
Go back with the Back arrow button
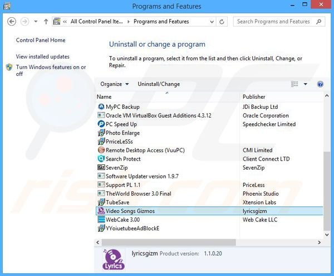(12, 22)
